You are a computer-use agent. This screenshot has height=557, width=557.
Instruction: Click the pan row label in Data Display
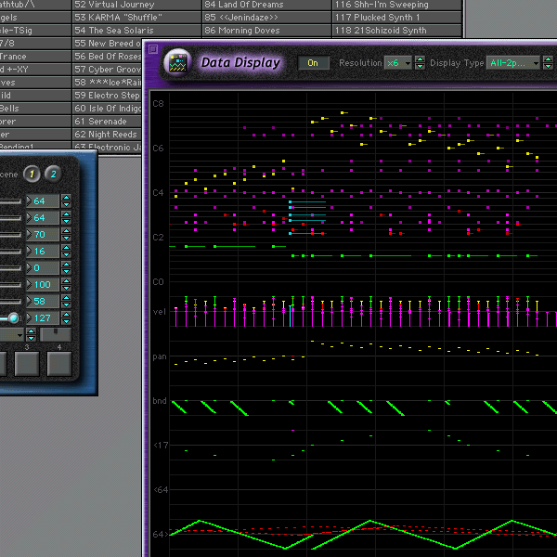coord(160,356)
